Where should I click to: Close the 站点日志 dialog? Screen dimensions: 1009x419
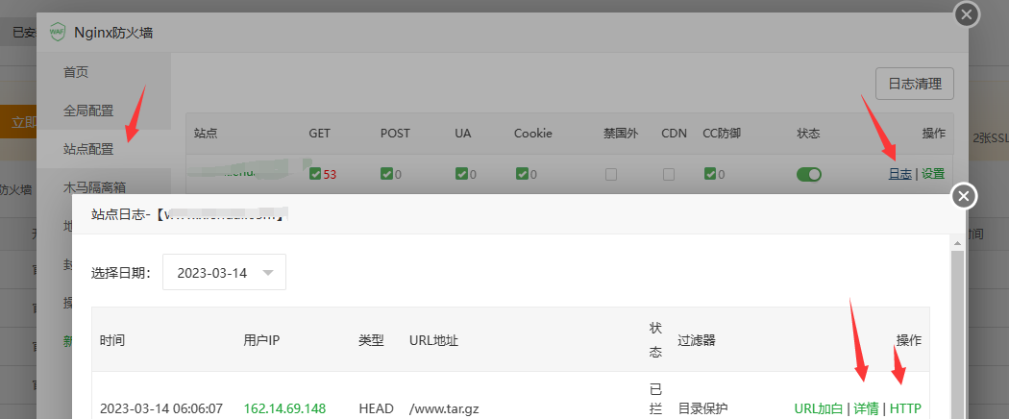[x=963, y=196]
